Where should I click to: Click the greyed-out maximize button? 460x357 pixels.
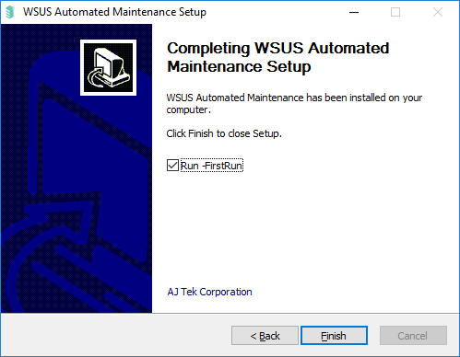pos(395,12)
